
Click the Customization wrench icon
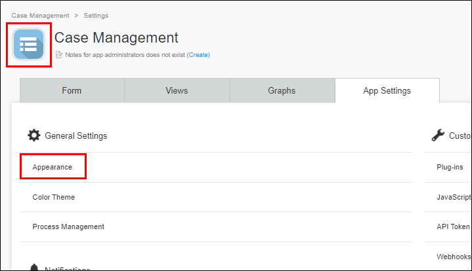(438, 135)
